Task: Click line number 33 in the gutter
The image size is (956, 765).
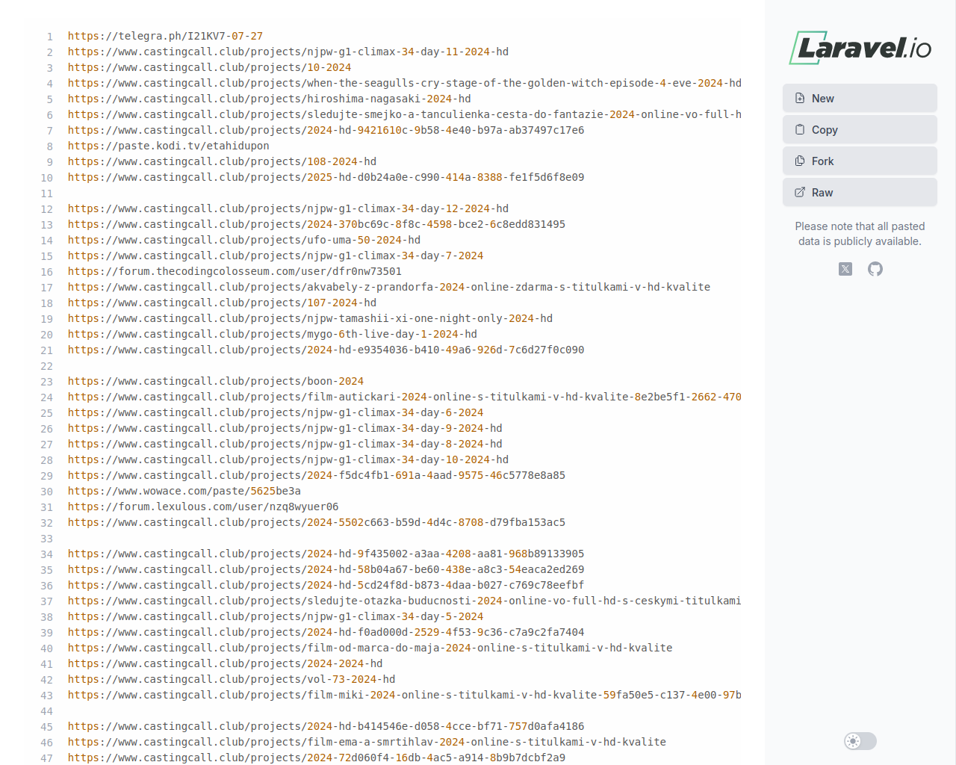Action: [47, 539]
